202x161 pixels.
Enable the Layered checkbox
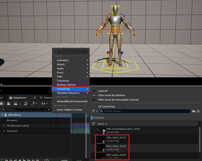coord(94,91)
